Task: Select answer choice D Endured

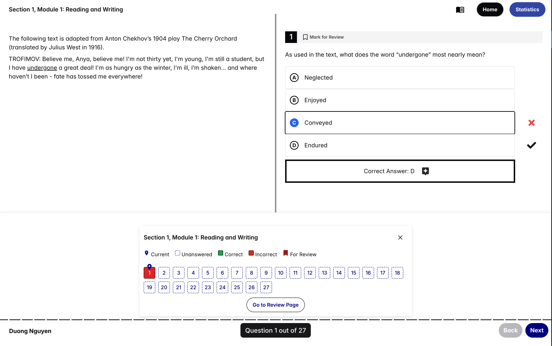Action: (x=400, y=145)
